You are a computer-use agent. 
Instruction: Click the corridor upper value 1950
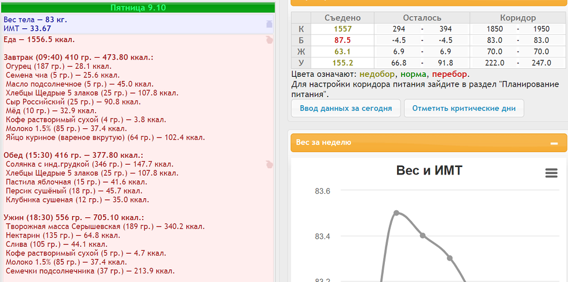tap(541, 29)
